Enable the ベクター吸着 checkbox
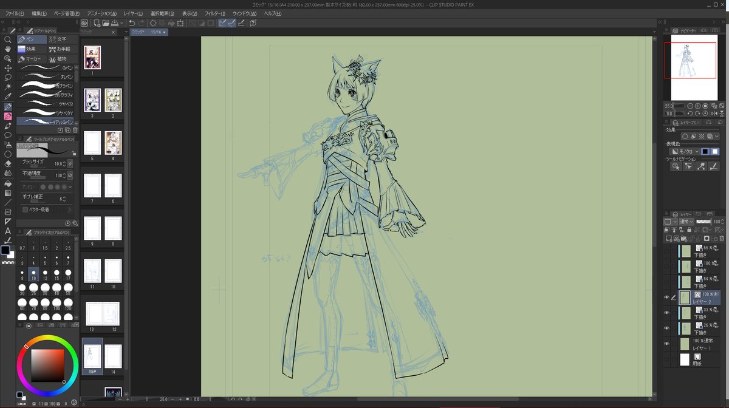Screen dimensions: 729x408 (25, 209)
